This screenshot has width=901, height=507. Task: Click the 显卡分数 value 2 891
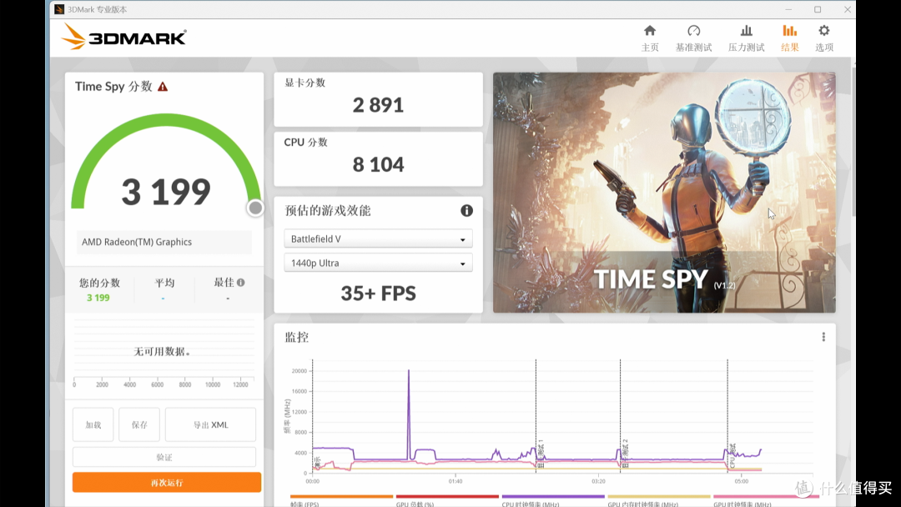pyautogui.click(x=378, y=105)
